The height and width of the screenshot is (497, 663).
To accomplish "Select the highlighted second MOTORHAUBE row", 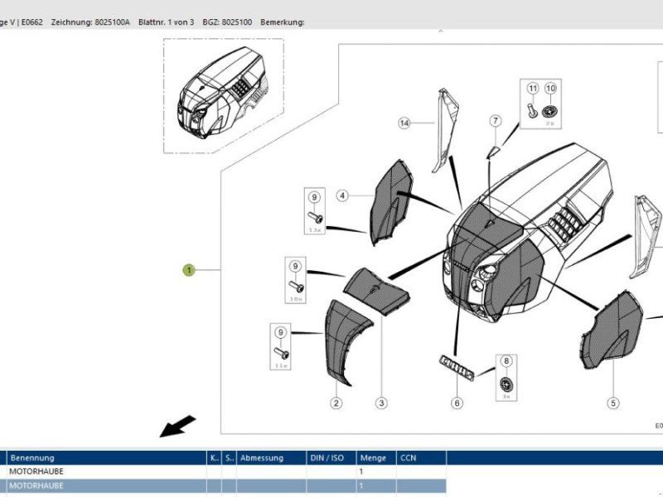I will click(x=106, y=485).
